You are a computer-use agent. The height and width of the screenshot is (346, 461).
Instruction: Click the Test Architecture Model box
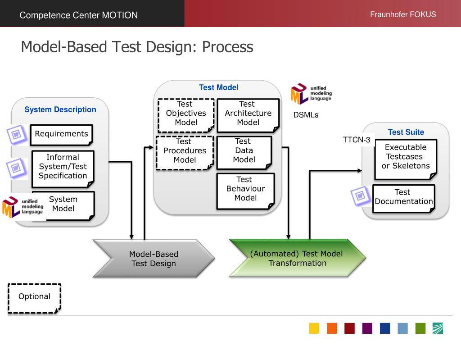(248, 115)
